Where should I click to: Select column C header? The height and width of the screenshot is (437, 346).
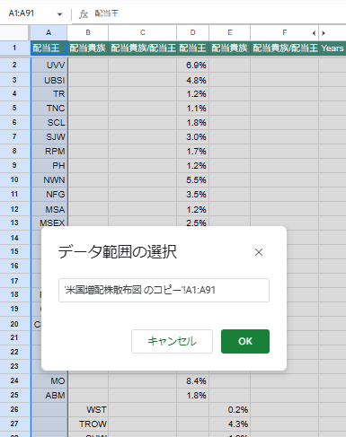point(143,32)
